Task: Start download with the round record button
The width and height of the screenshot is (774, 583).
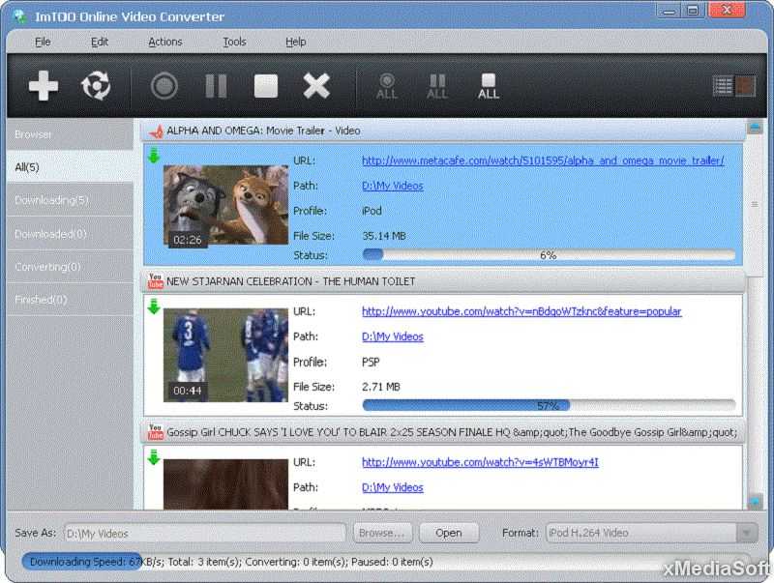Action: point(164,86)
